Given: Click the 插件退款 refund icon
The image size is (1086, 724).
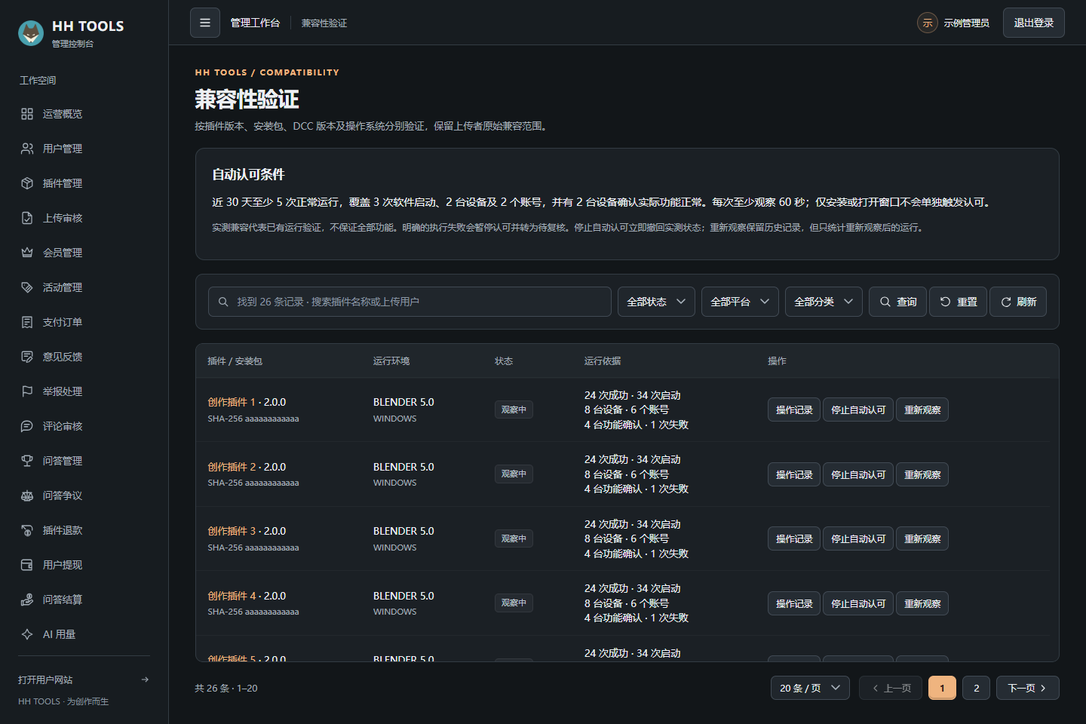Looking at the screenshot, I should [27, 530].
